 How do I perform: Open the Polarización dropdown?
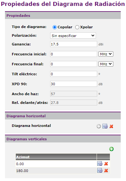pyautogui.click(x=73, y=35)
